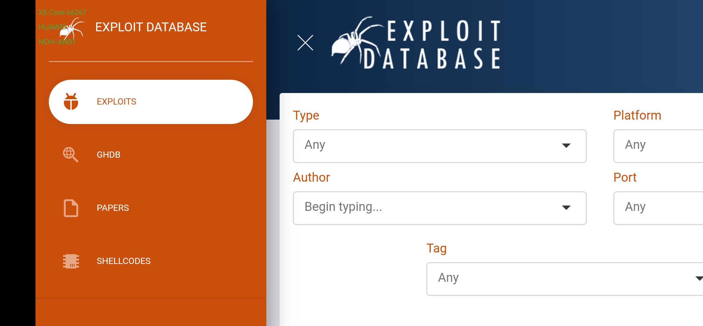Click the Author filter label
Screen dimensions: 703x326
311,177
